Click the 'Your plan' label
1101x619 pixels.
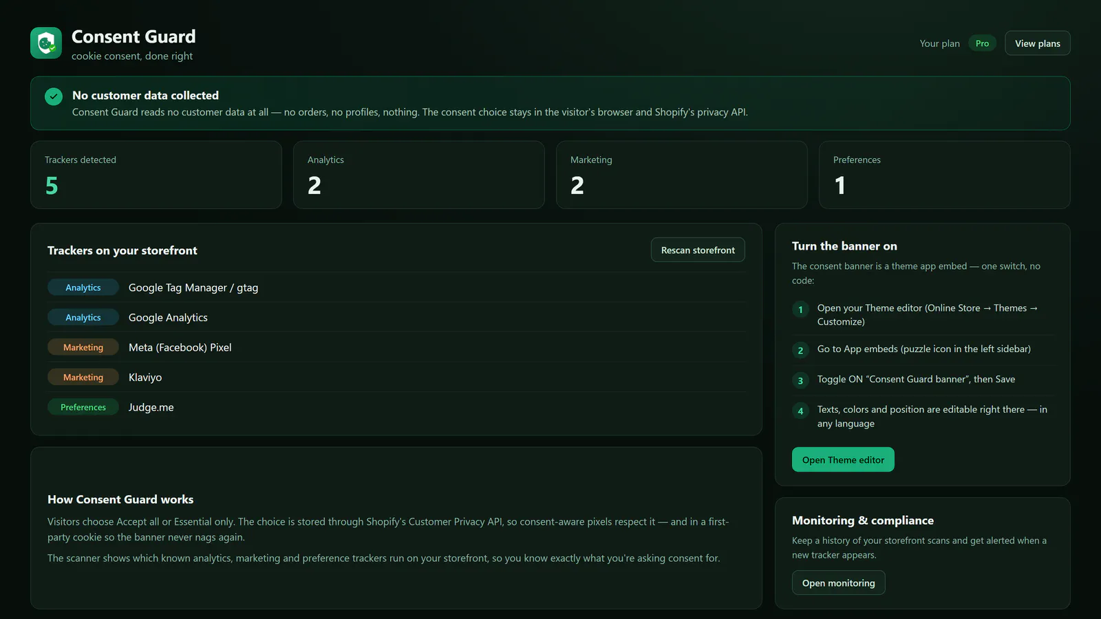pos(939,43)
